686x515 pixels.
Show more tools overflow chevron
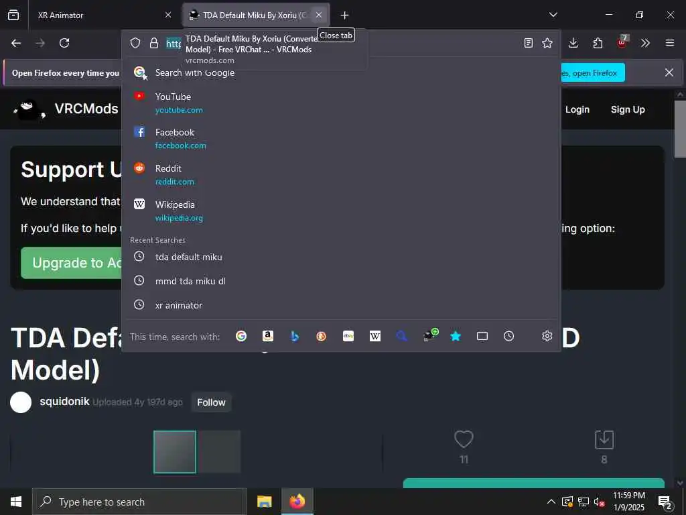tap(645, 43)
